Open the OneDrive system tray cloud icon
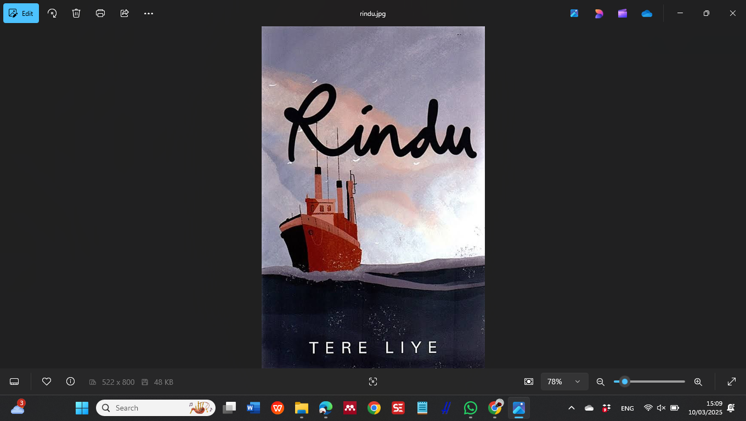This screenshot has height=421, width=746. [589, 408]
